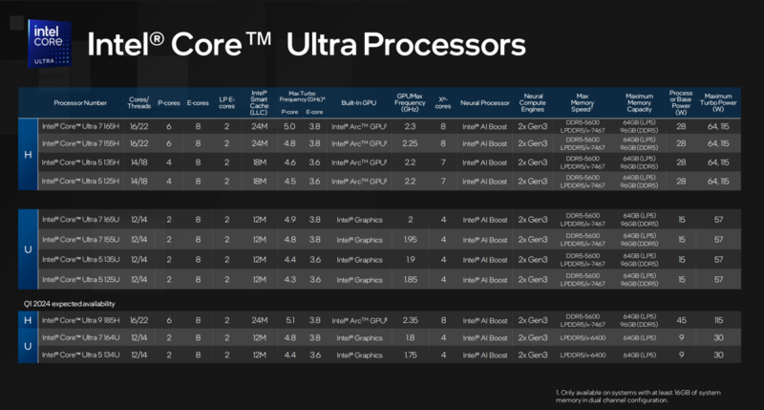Click "Intel Core Ultra 7 155U" processor name
764x410 pixels.
80,239
